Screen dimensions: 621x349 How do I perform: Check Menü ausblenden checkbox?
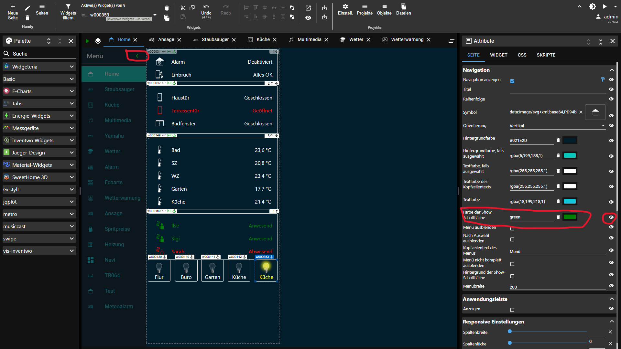pyautogui.click(x=512, y=229)
